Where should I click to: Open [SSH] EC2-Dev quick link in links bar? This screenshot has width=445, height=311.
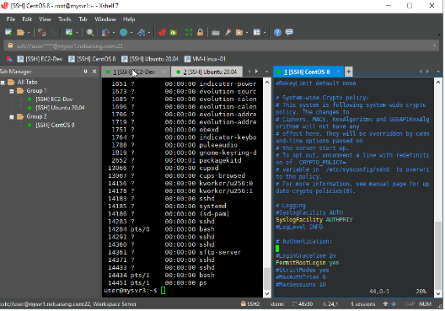40,59
